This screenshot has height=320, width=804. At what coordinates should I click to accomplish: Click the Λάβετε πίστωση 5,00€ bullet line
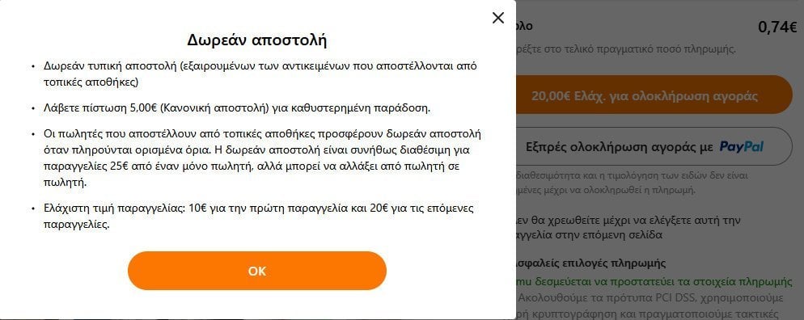(237, 108)
